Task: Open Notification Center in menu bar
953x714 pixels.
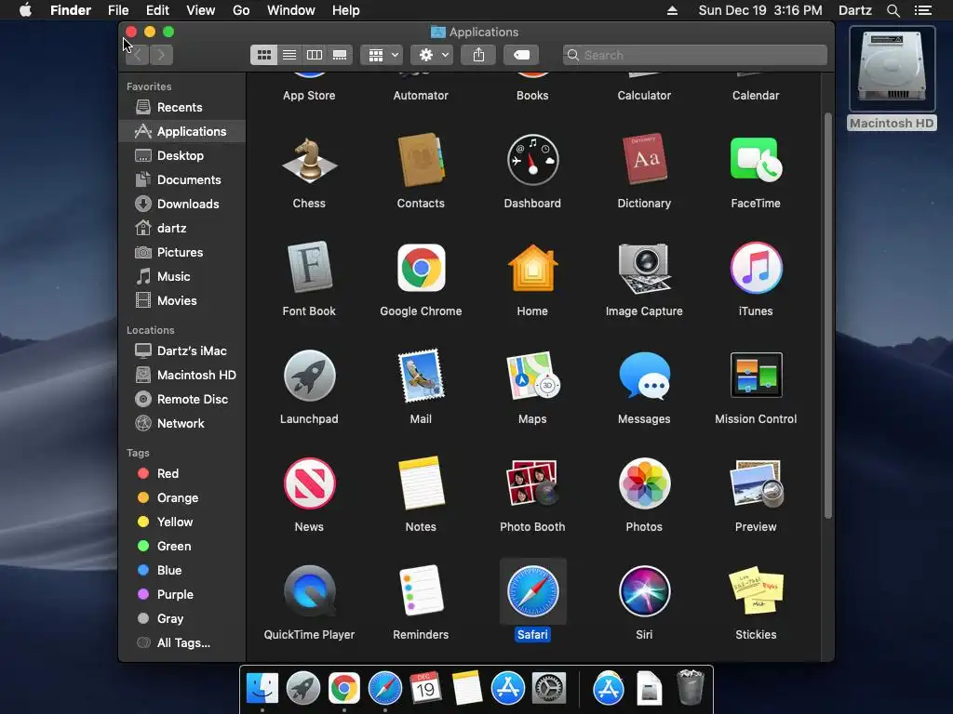Action: (x=923, y=10)
